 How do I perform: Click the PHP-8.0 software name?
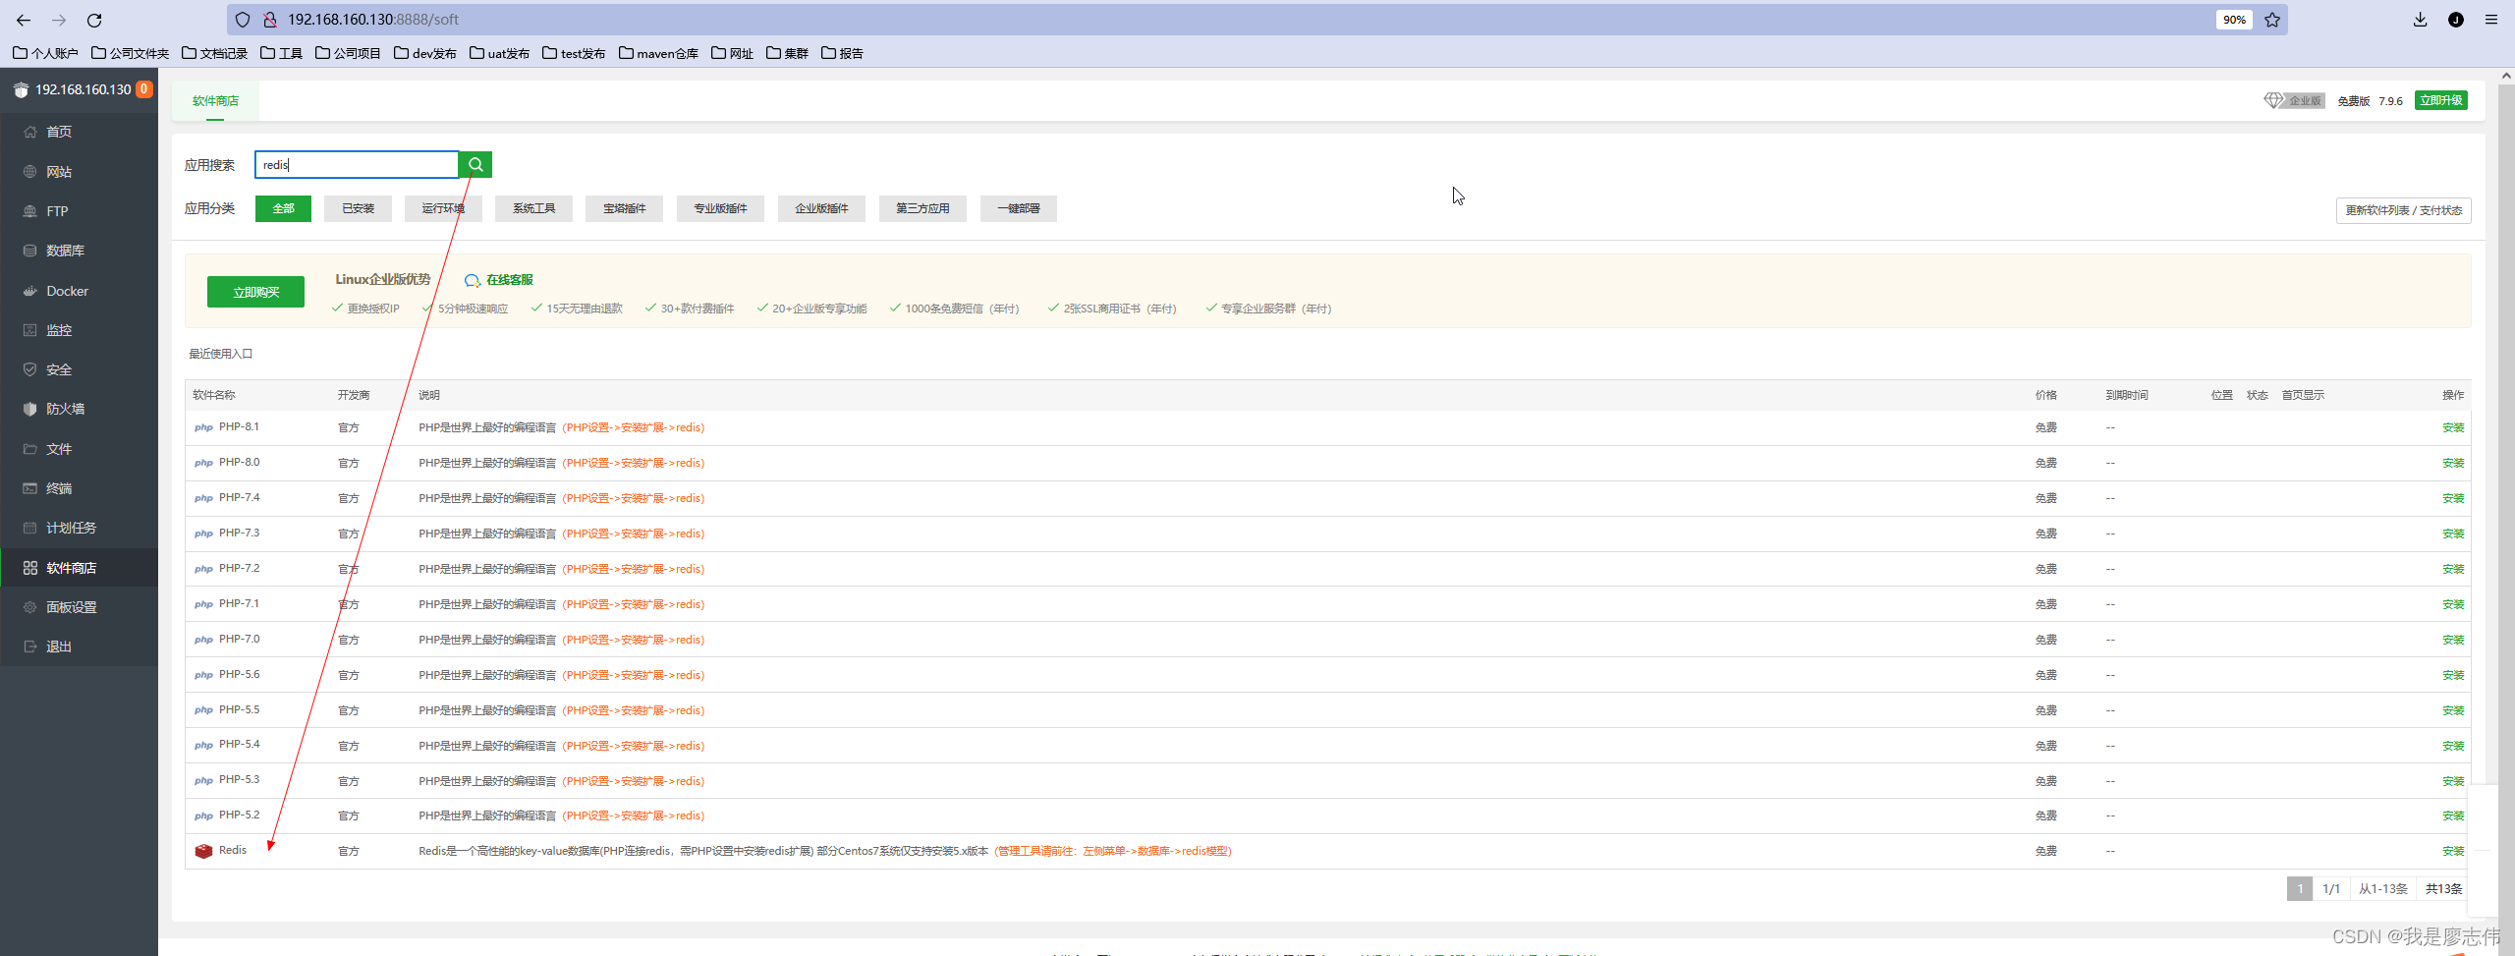(240, 462)
